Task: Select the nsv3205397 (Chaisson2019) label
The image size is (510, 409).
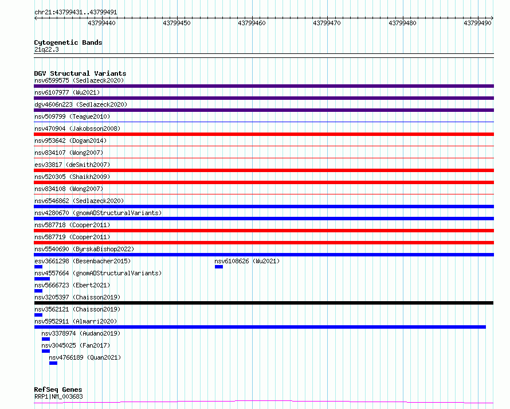Action: click(x=77, y=297)
